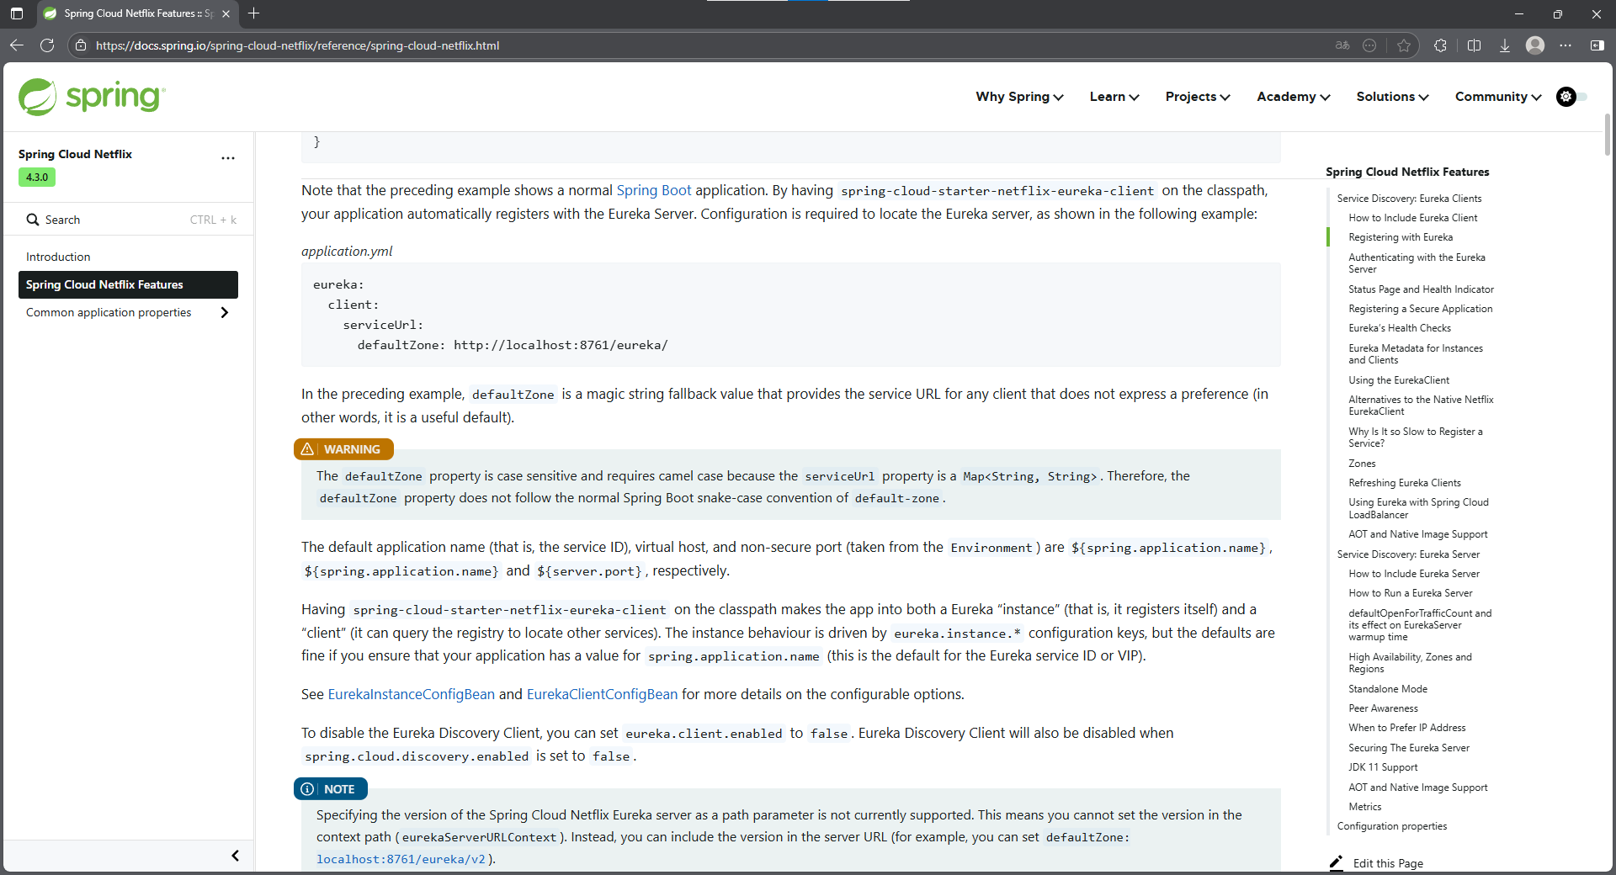1616x875 pixels.
Task: Jump to Registering a Secure Application
Action: pos(1420,309)
